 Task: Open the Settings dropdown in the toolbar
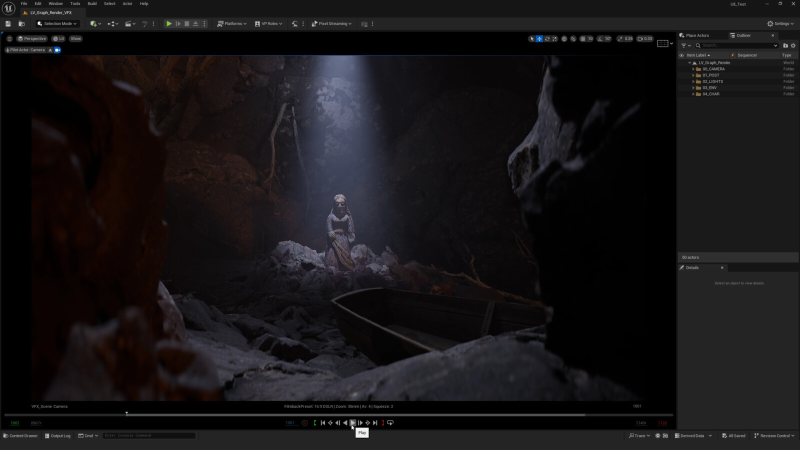[x=780, y=23]
